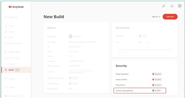Click the Private download badge
Viewport: 185px width, 98px height.
143,36
